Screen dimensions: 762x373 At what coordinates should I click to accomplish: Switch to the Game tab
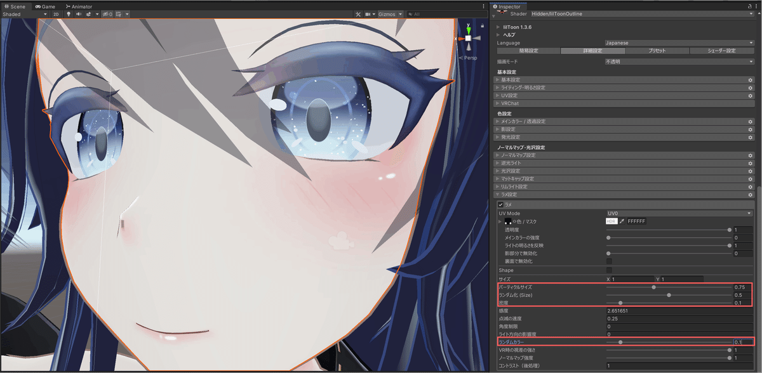click(44, 6)
